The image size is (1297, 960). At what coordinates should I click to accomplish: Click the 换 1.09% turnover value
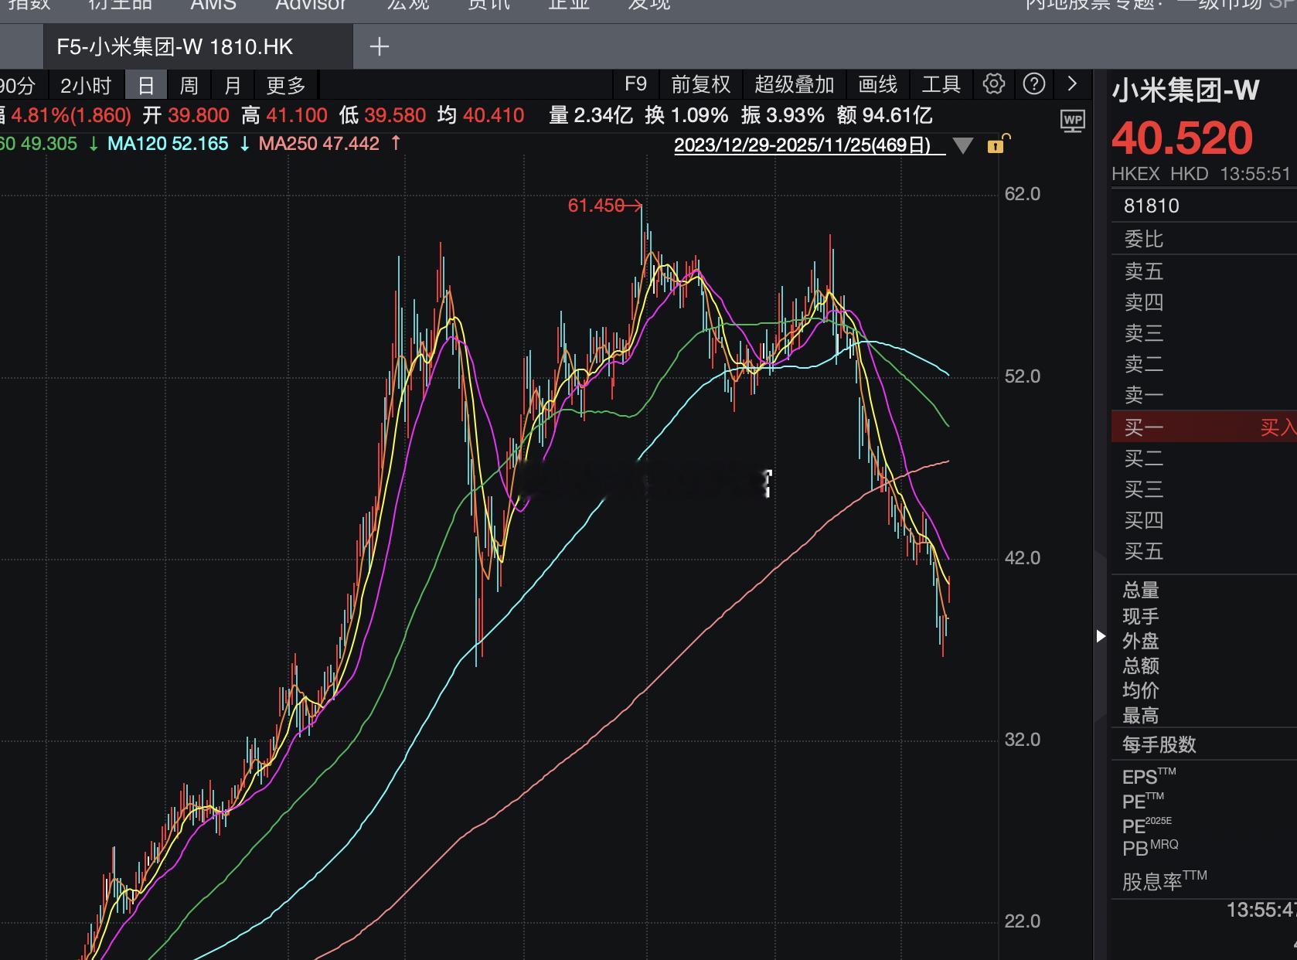[686, 116]
